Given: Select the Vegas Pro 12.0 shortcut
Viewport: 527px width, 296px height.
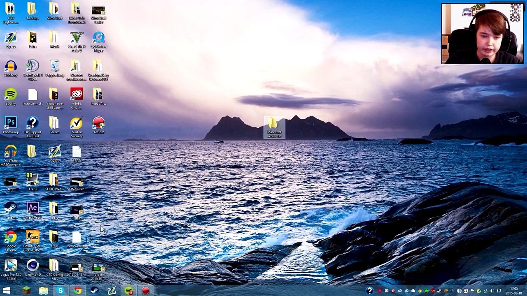Looking at the screenshot, I should pyautogui.click(x=11, y=269).
